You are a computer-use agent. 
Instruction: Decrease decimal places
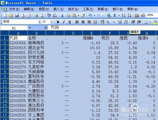pos(126,22)
